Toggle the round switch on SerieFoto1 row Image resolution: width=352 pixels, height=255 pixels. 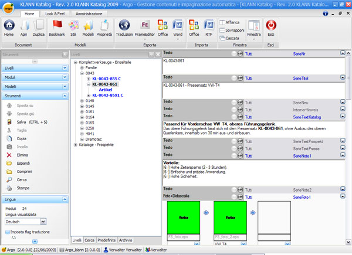coord(240,197)
